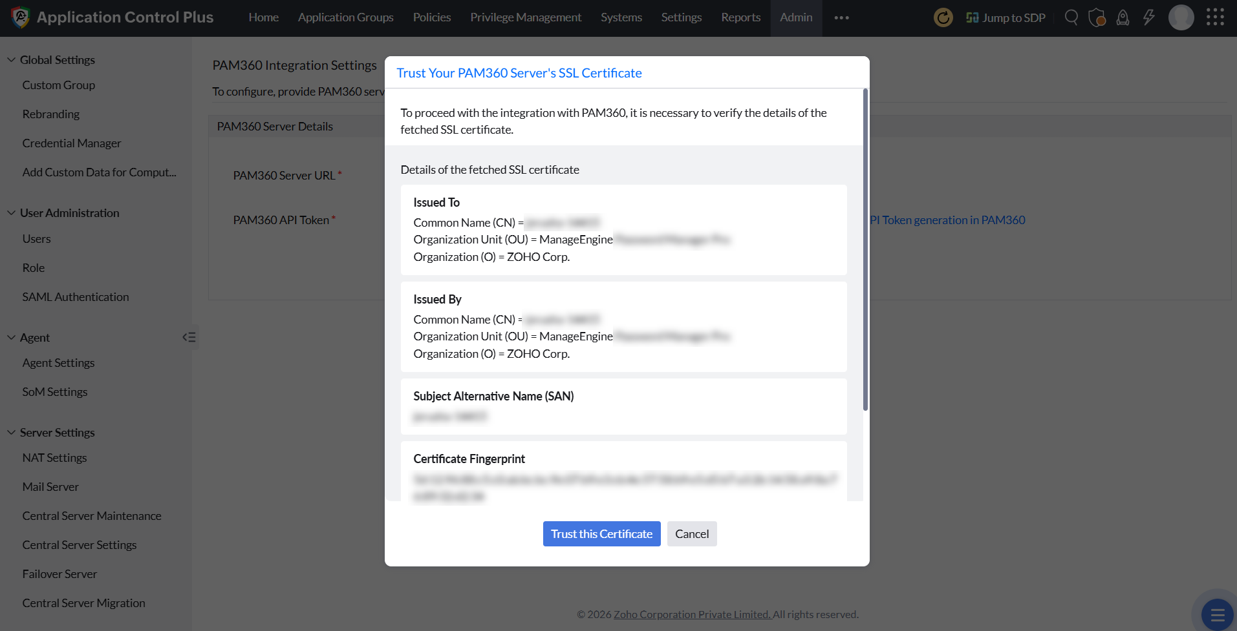Open the floating hamburger menu bottom-right
The width and height of the screenshot is (1237, 631).
tap(1217, 614)
